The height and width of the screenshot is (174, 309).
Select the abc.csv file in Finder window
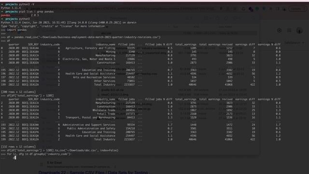(x=175, y=33)
